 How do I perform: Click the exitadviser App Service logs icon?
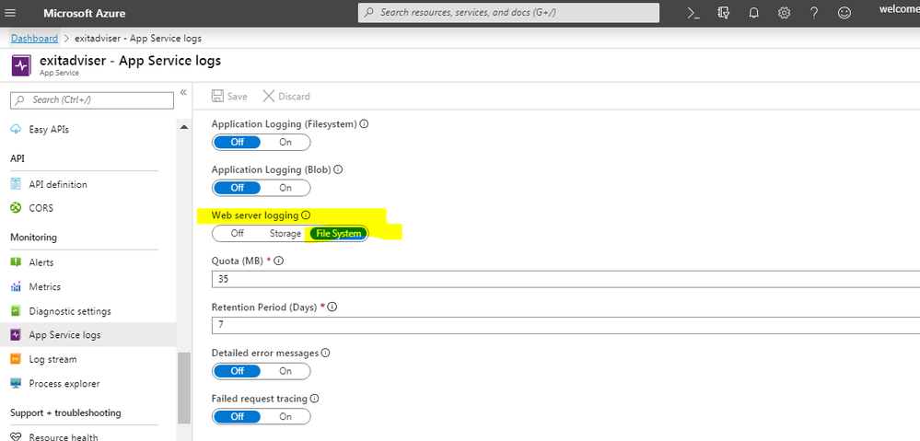[21, 65]
